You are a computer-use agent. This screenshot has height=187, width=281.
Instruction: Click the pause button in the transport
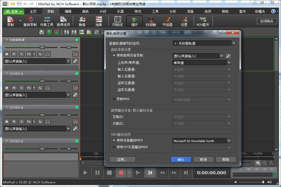click(97, 173)
